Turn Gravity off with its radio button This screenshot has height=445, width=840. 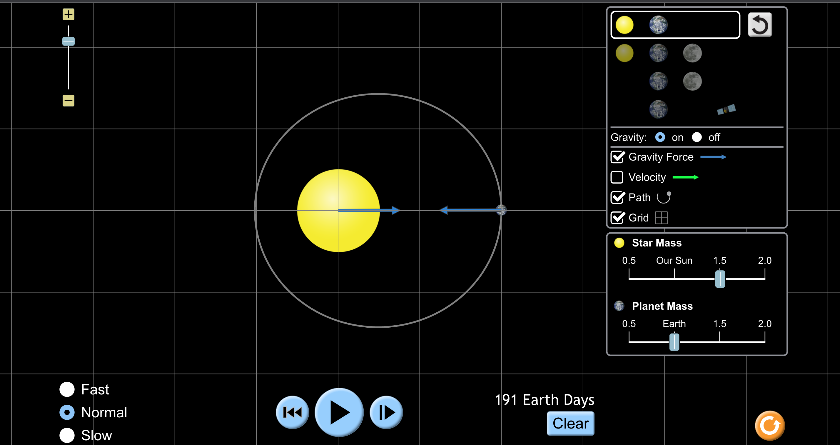(698, 137)
